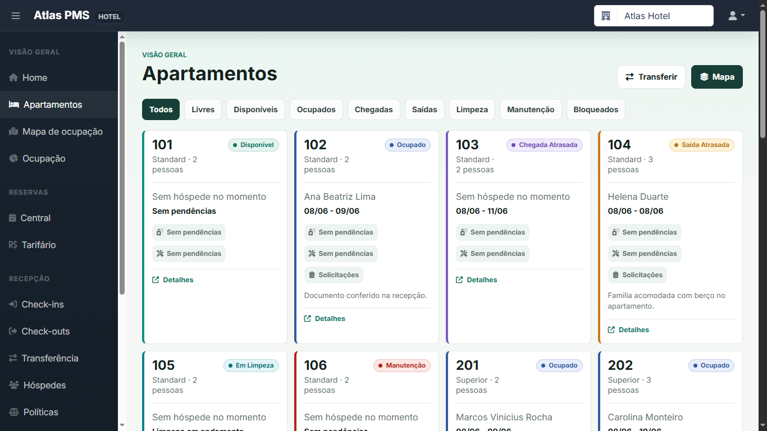This screenshot has width=767, height=431.
Task: Select the Livres filter tab
Action: [x=203, y=109]
